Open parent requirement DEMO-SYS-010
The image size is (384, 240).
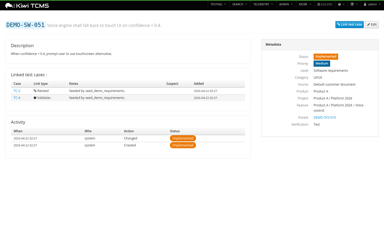pos(325,118)
